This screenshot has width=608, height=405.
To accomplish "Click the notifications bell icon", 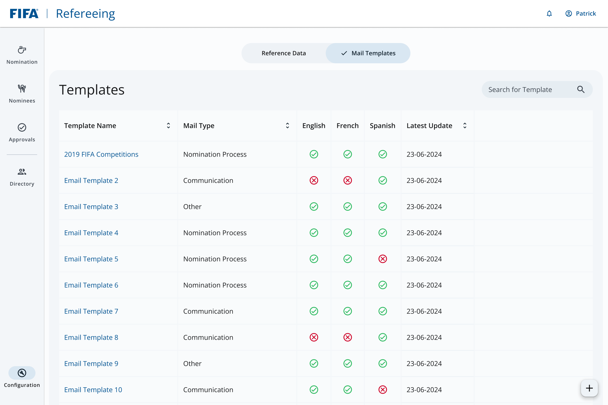I will pos(549,13).
